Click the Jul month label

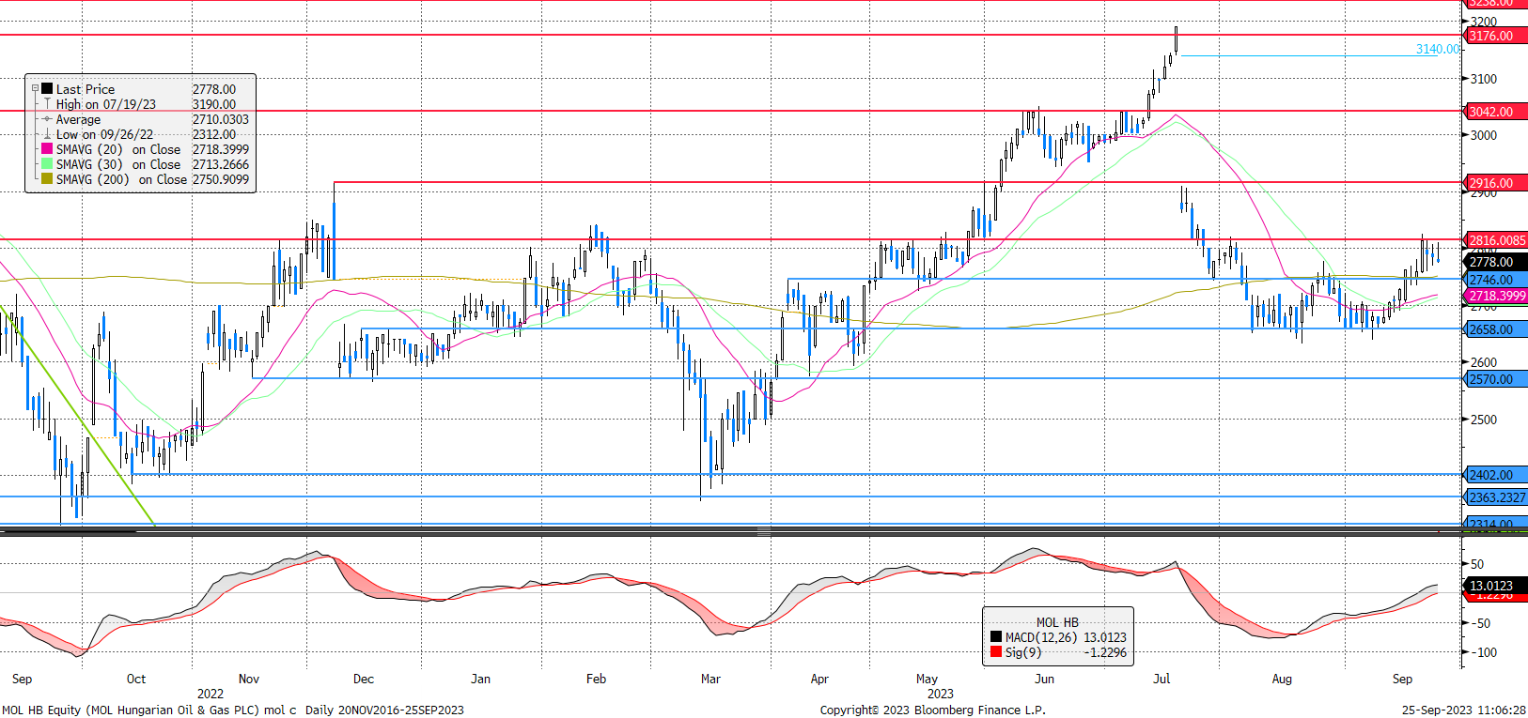click(x=1162, y=679)
